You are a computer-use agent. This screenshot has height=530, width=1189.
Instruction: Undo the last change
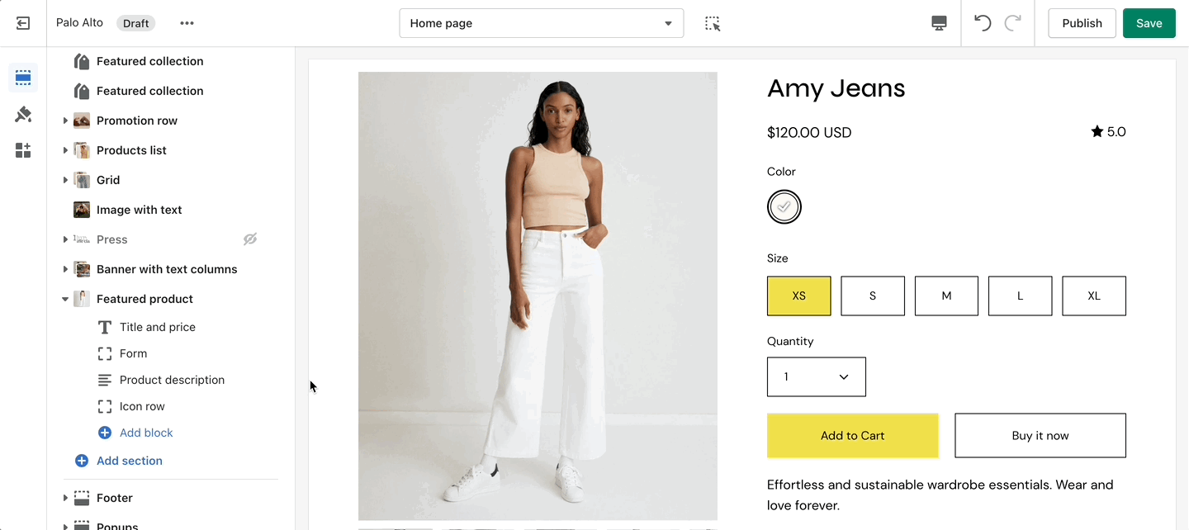[983, 23]
